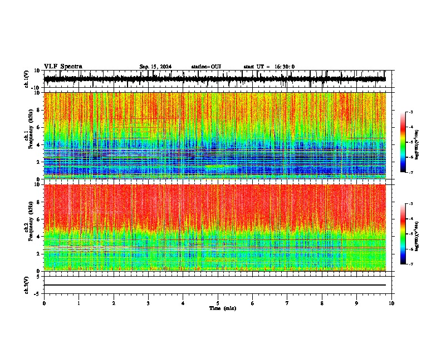441x340 pixels.
Task: Click the ch.1 color scale log(PSD) label
Action: [416, 144]
